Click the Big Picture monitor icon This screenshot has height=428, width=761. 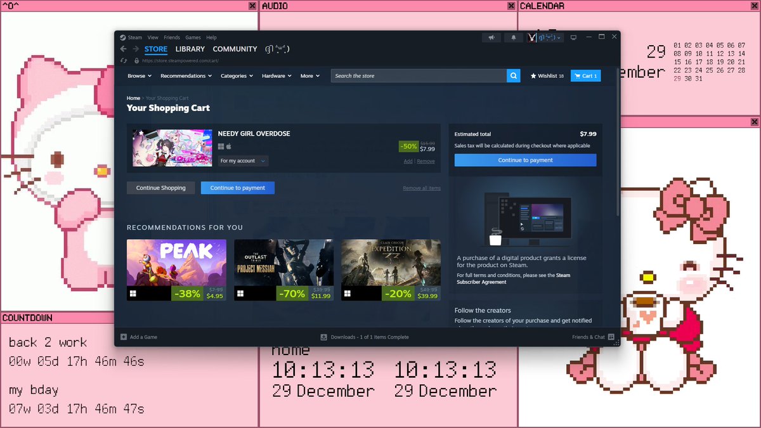tap(573, 37)
